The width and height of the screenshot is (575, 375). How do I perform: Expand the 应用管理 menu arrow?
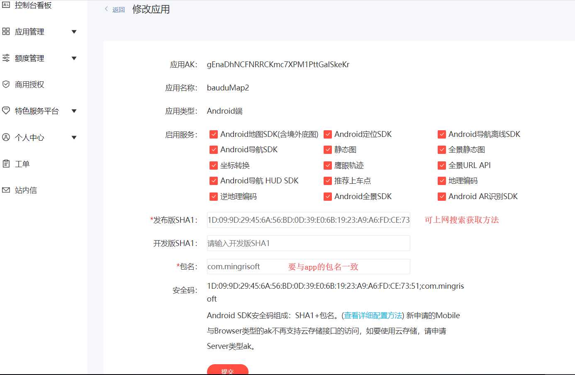pos(74,32)
